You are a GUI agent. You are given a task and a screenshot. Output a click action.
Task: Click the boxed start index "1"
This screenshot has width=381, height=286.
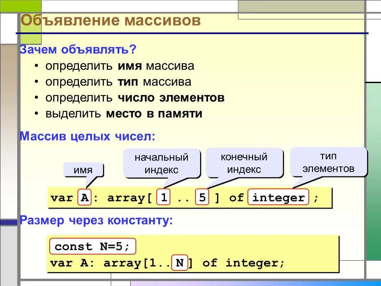[163, 197]
